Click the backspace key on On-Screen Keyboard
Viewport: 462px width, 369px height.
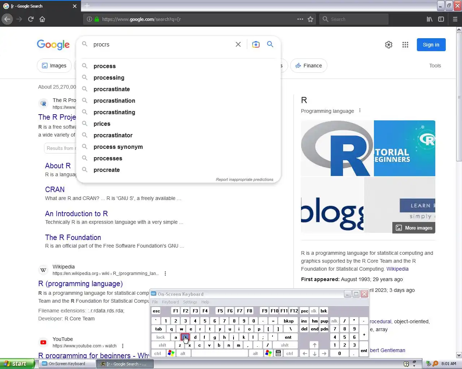(289, 321)
